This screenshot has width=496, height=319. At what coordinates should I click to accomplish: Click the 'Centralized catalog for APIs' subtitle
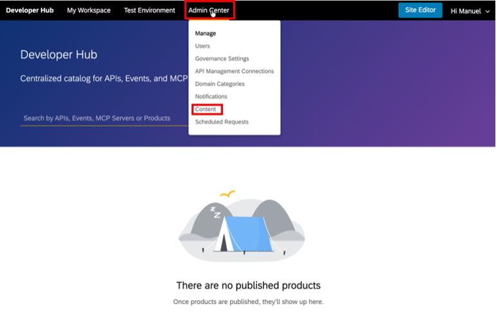coord(104,79)
